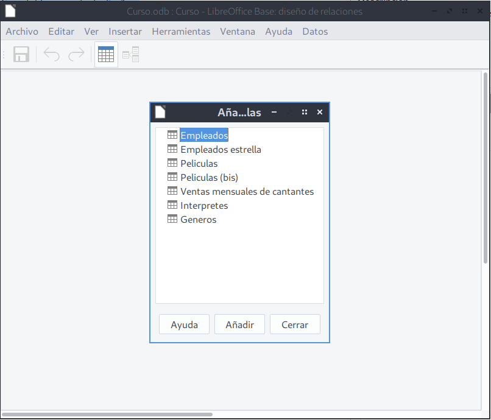Click table icon next to Interpretes

tap(172, 205)
